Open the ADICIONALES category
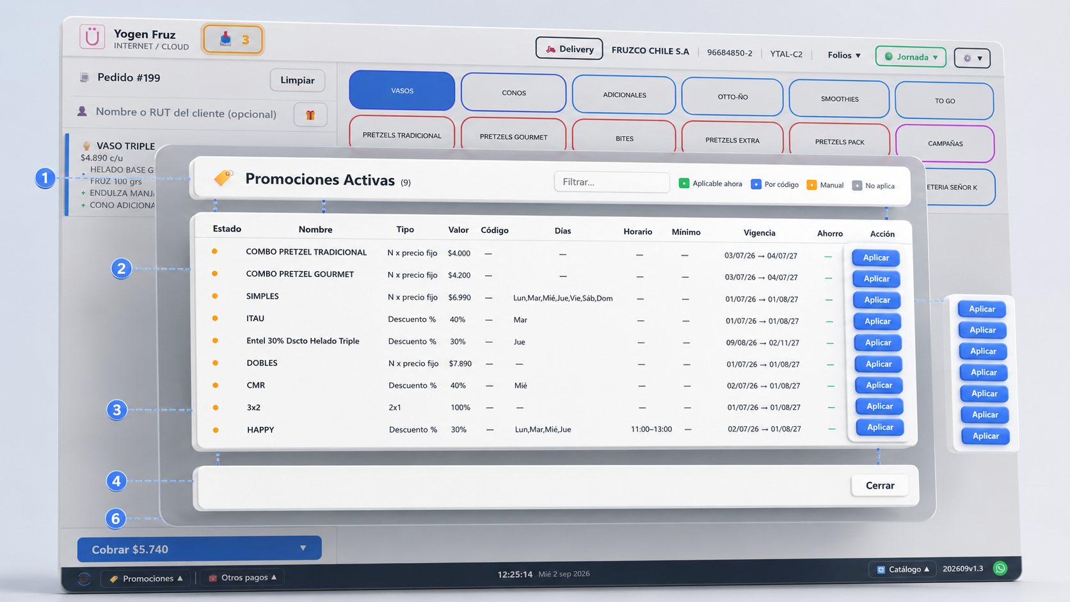 tap(624, 95)
